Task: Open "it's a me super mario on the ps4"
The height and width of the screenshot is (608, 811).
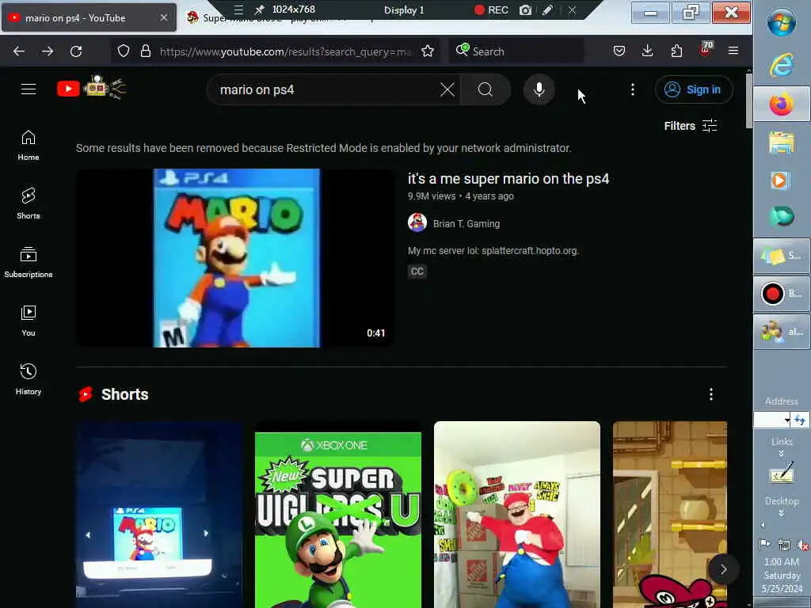Action: pyautogui.click(x=508, y=179)
